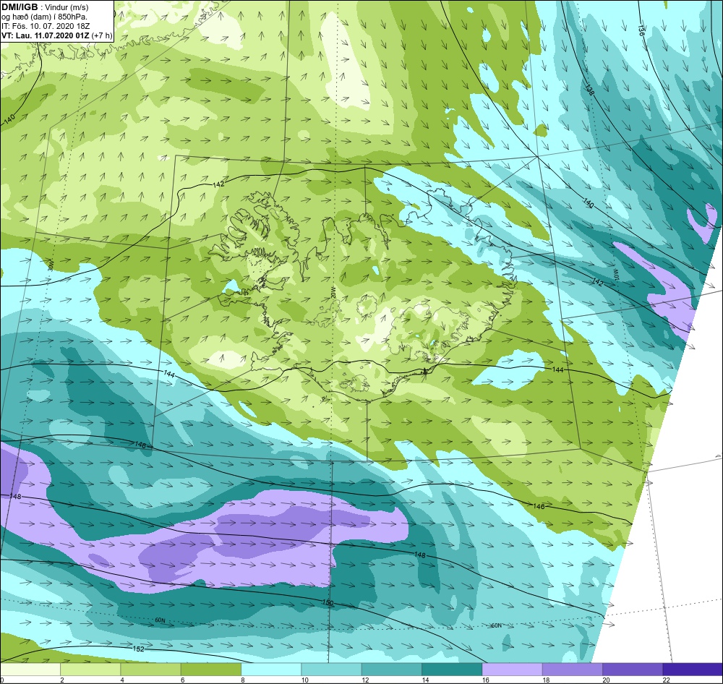The height and width of the screenshot is (684, 723).
Task: Click the palest 0–2 m/s legend swatch
Action: point(30,669)
